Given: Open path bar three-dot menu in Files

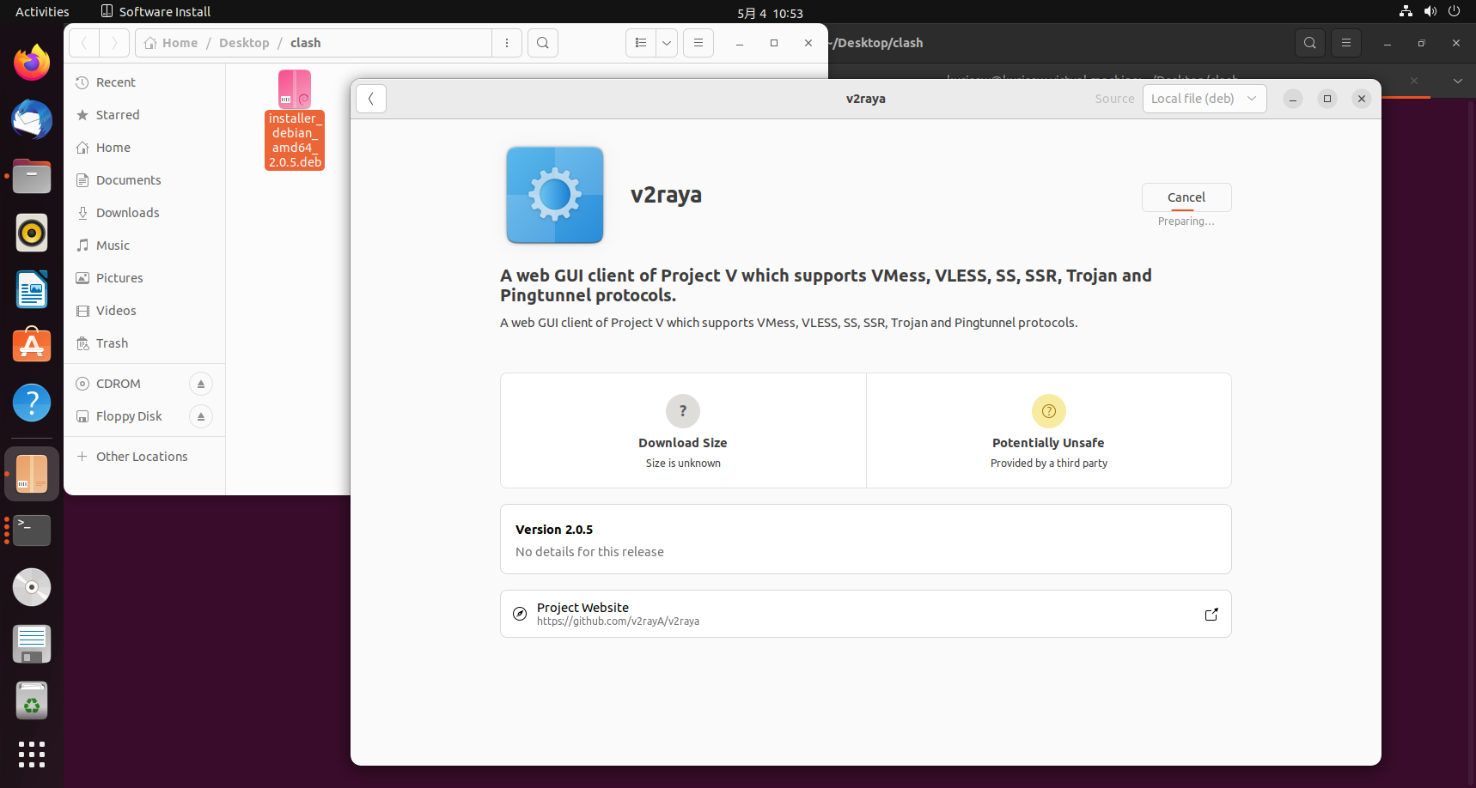Looking at the screenshot, I should [x=507, y=43].
